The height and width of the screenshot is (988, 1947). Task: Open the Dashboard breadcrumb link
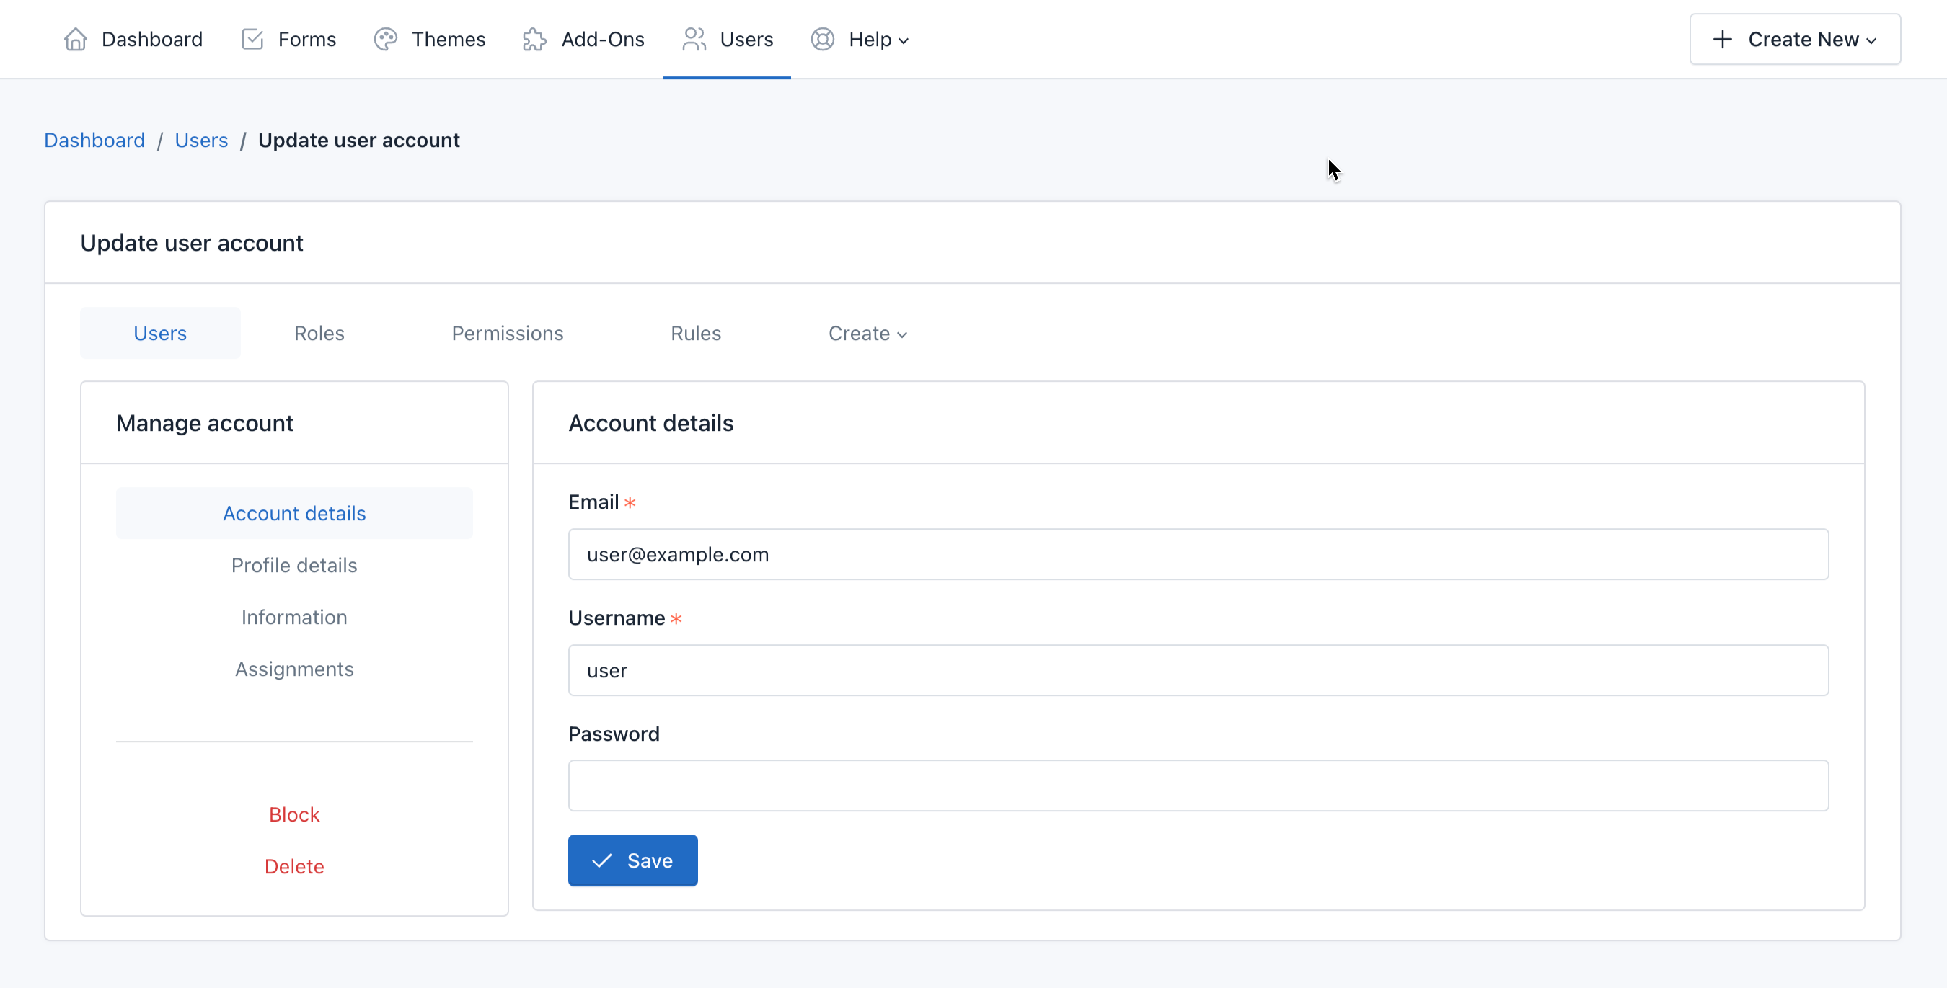pyautogui.click(x=94, y=140)
